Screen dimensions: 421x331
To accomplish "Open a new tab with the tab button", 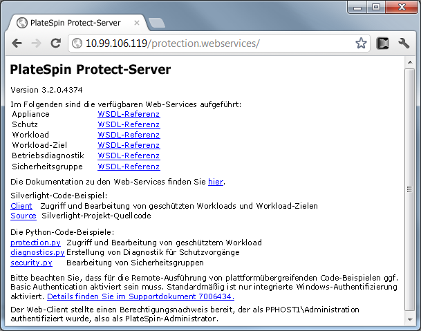I will (157, 23).
